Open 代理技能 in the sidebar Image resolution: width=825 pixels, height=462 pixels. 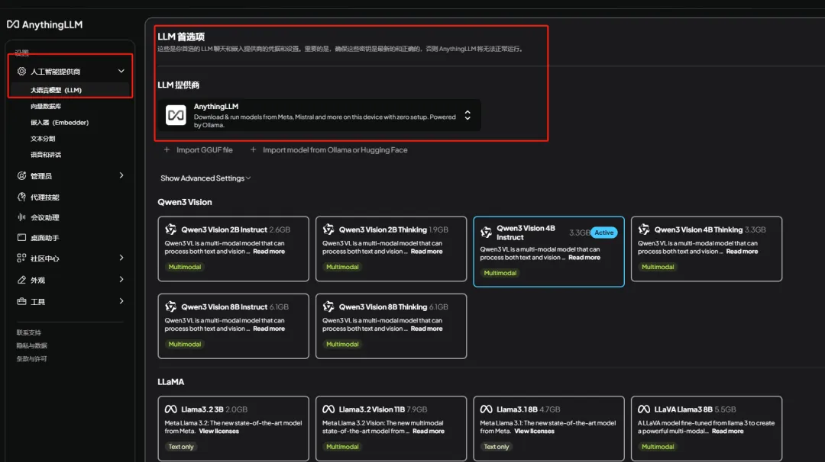click(45, 197)
